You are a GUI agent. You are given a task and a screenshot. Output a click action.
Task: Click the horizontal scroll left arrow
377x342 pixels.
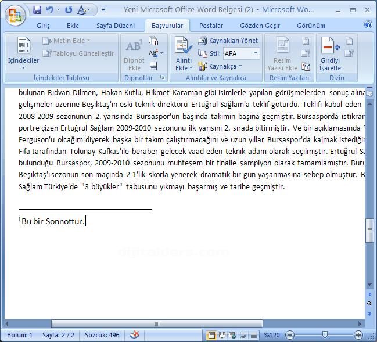coord(7,324)
